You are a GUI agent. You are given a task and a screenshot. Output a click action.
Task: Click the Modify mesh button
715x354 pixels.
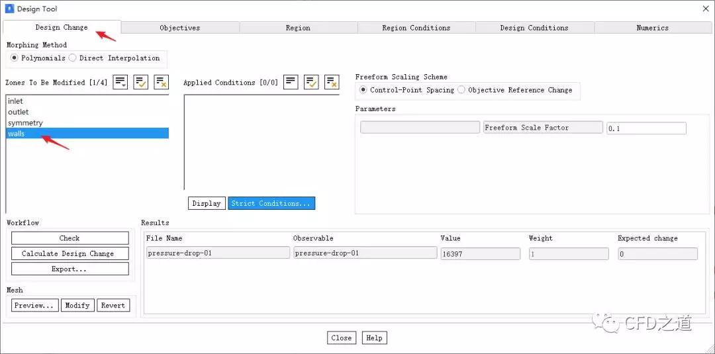(x=77, y=305)
